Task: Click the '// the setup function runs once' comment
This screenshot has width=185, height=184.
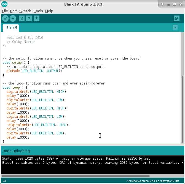Action: pyautogui.click(x=71, y=58)
